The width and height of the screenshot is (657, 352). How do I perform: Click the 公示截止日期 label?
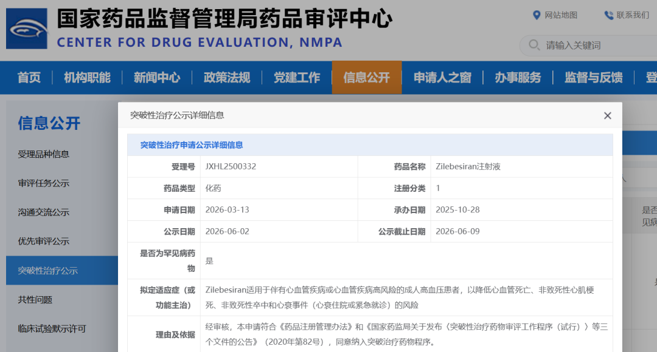point(402,232)
